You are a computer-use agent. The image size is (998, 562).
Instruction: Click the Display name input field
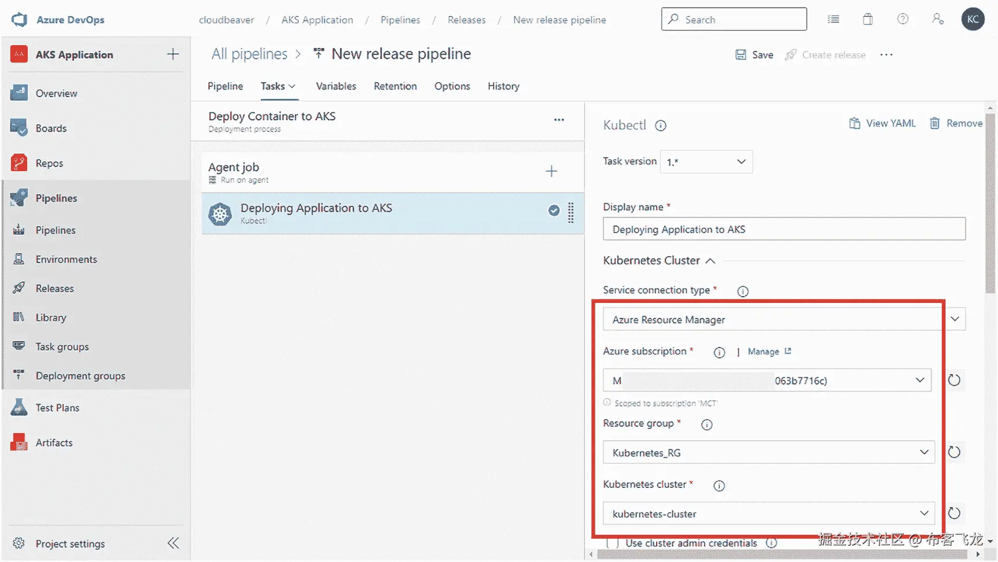[x=784, y=229]
